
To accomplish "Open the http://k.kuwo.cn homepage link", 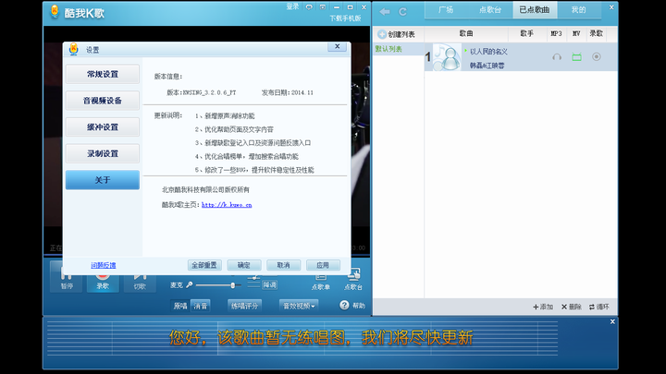I will pyautogui.click(x=227, y=205).
